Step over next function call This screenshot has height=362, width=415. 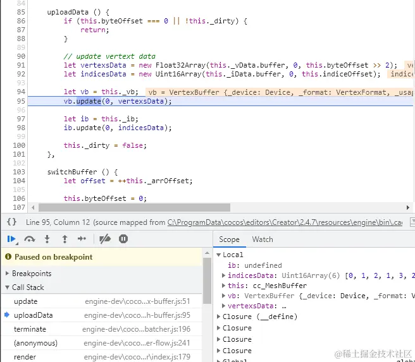tap(29, 239)
